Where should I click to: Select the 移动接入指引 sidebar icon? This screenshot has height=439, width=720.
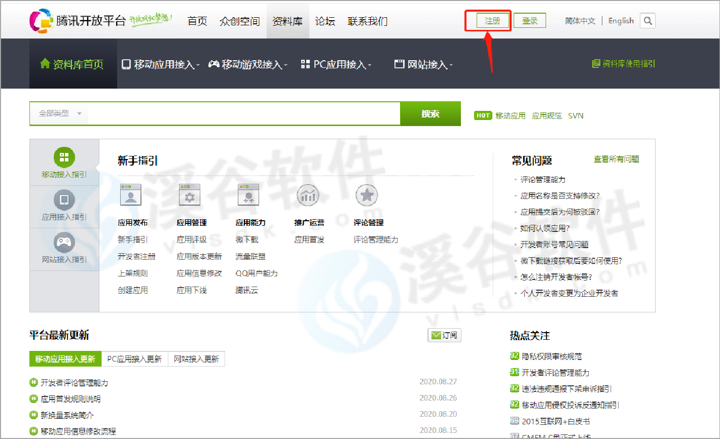tap(64, 157)
